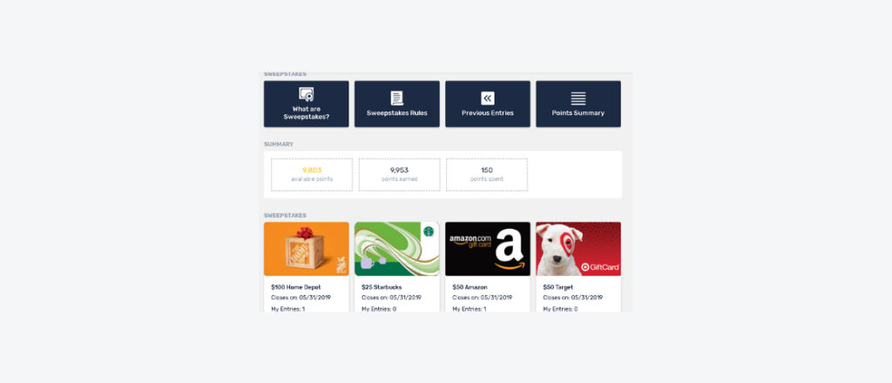This screenshot has height=383, width=892.
Task: Click the lines icon for Points Summary
Action: 578,98
